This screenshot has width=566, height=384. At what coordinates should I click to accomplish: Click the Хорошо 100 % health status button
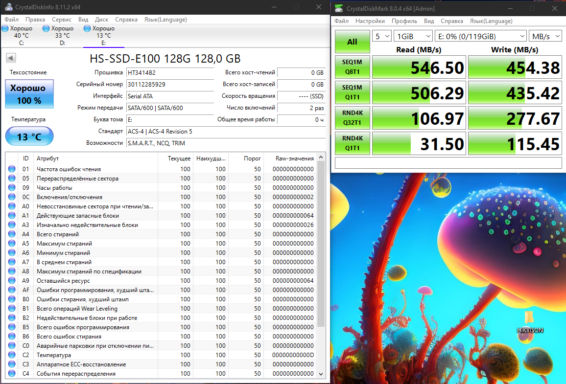click(x=29, y=94)
